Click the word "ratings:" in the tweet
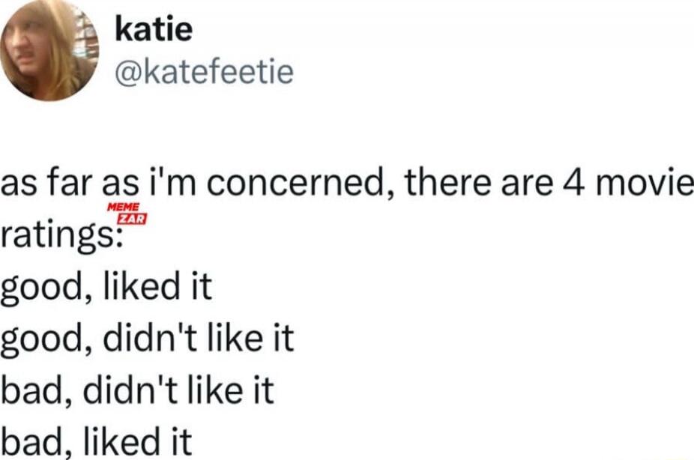The width and height of the screenshot is (694, 460). (x=61, y=235)
